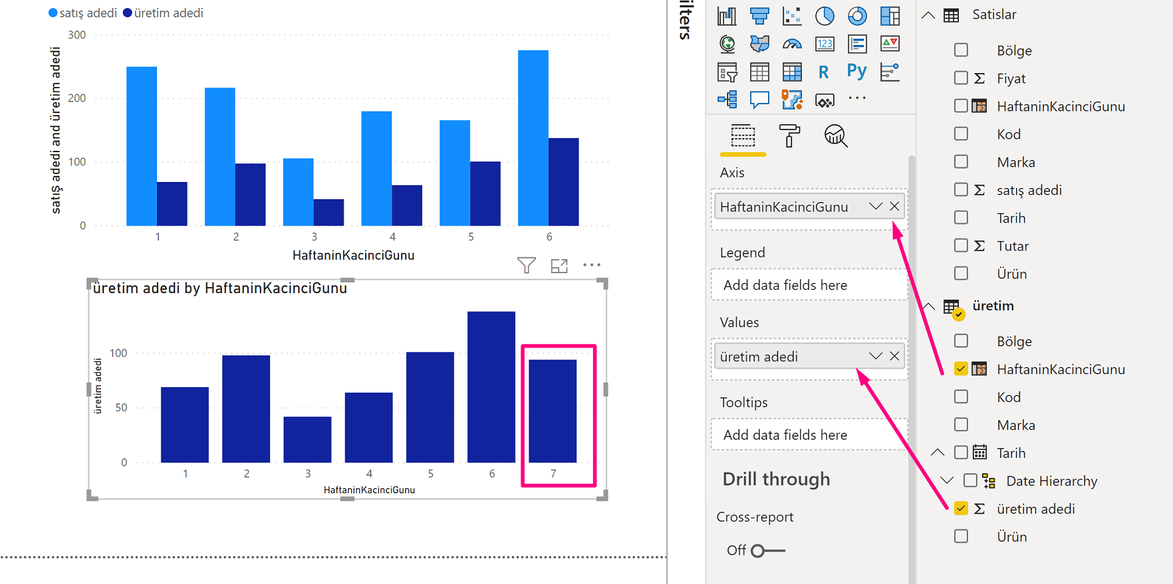Open dropdown arrow of üretim adedi in Values
This screenshot has width=1173, height=584.
[876, 356]
